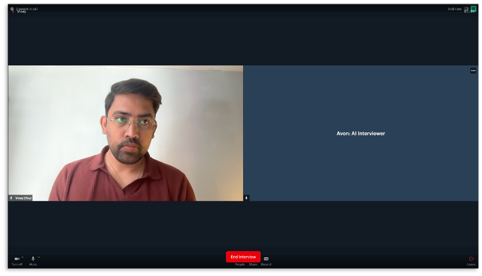Click the 2 people in call indicator

click(x=27, y=9)
